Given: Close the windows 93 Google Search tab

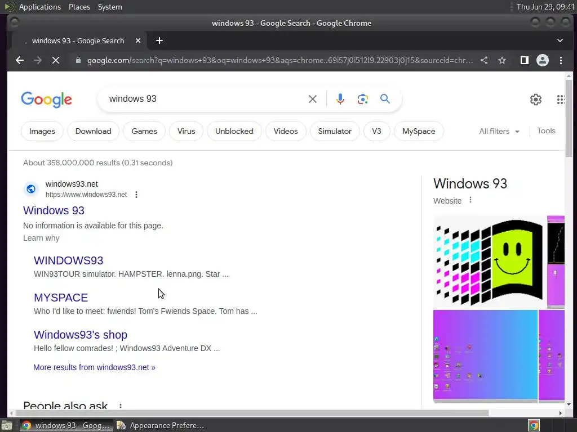Looking at the screenshot, I should 138,40.
